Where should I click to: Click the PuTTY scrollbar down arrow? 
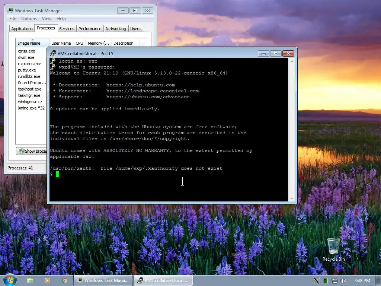click(x=292, y=198)
